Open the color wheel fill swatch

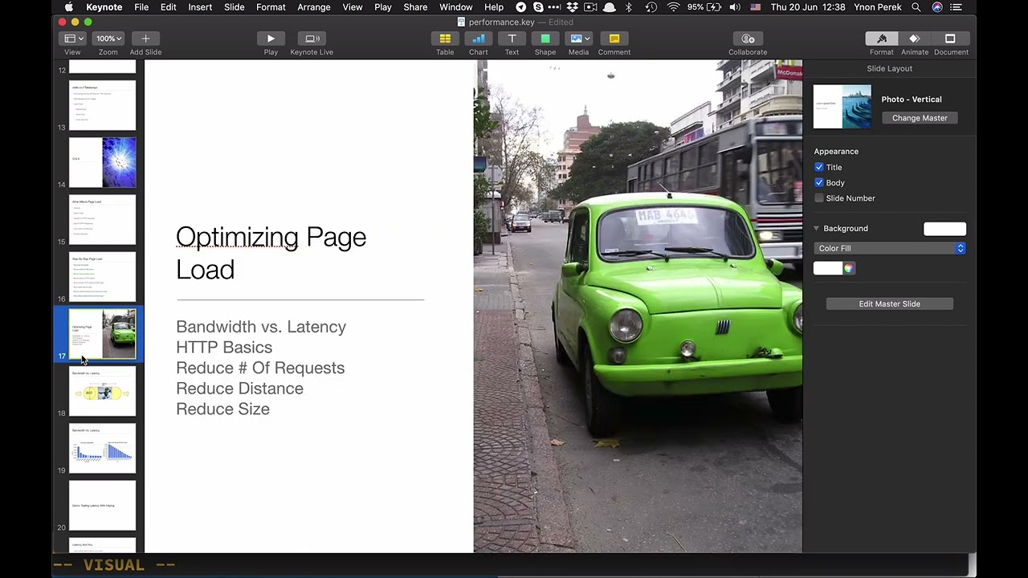coord(848,269)
